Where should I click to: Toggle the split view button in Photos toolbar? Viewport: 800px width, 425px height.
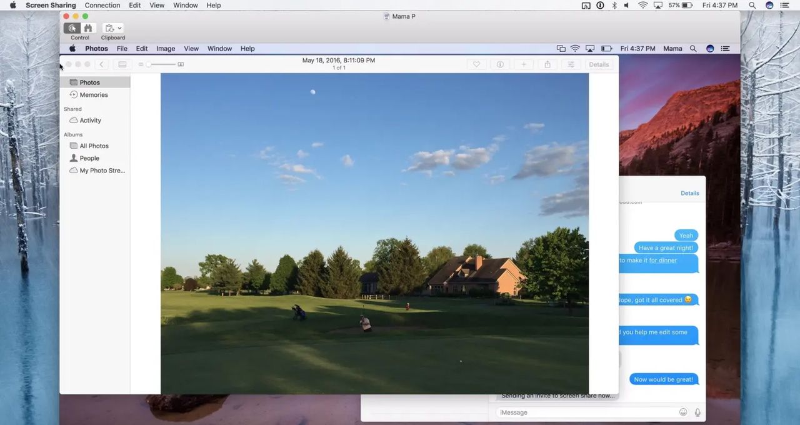pos(122,64)
